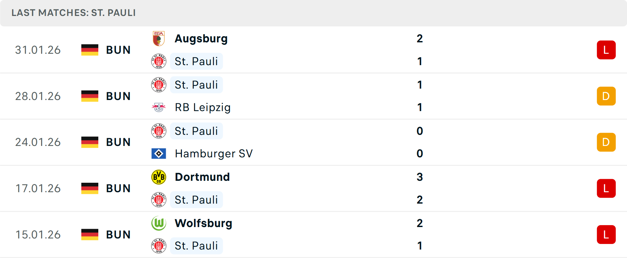Image resolution: width=627 pixels, height=258 pixels.
Task: Click the Hamburger SV diamond logo
Action: (159, 153)
